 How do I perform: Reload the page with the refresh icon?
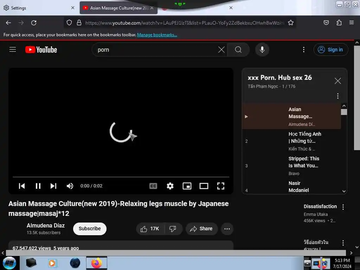pos(34,23)
